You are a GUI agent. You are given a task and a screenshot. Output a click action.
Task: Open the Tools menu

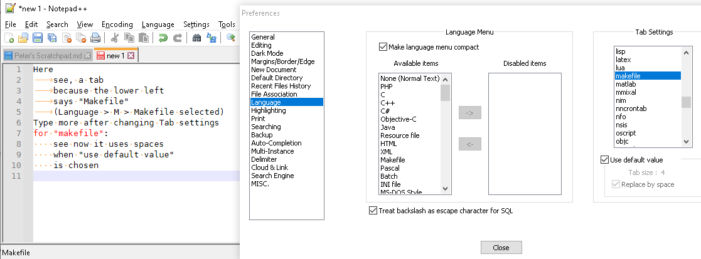(x=227, y=24)
